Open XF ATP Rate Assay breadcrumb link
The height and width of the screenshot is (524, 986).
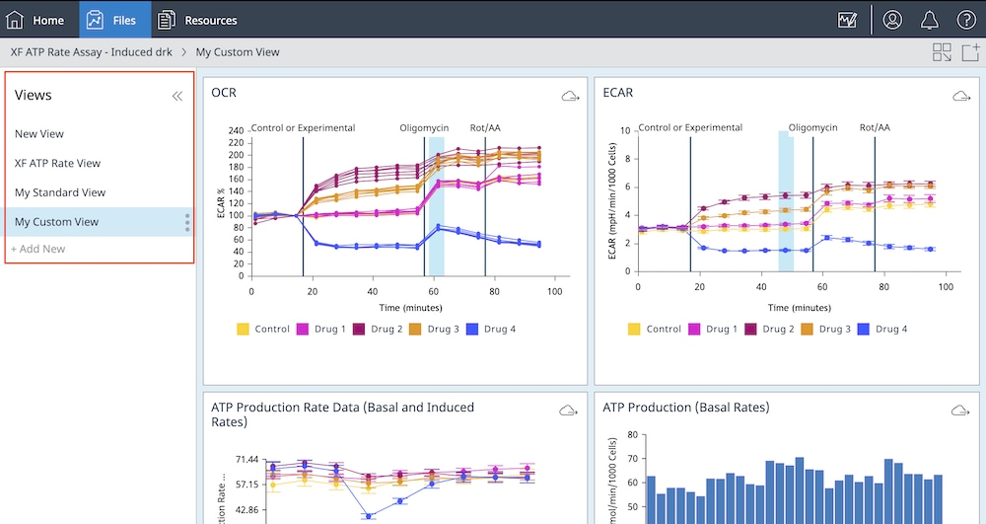click(91, 52)
